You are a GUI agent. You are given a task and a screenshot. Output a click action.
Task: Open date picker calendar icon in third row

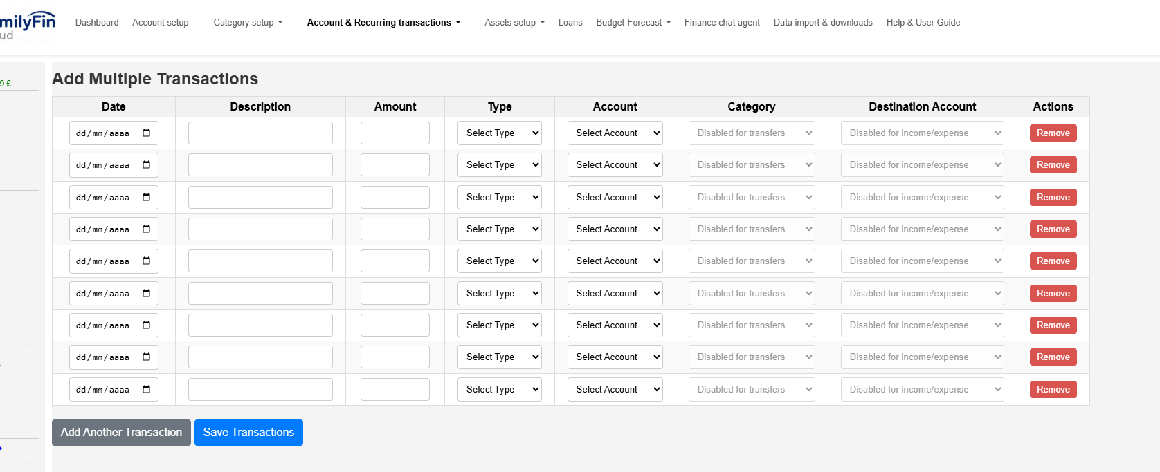[x=146, y=197]
